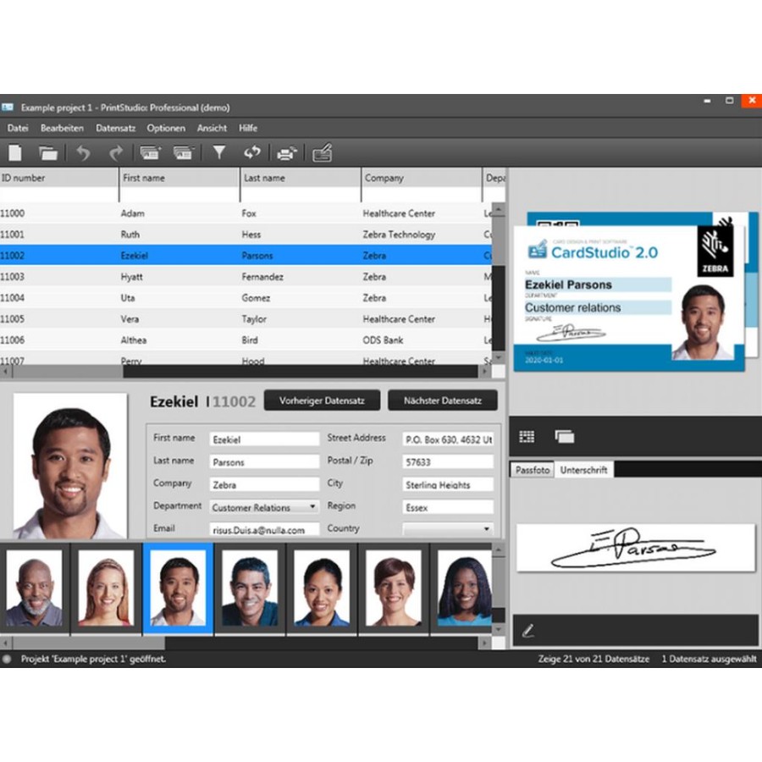The height and width of the screenshot is (762, 762).
Task: Click the Open folder toolbar icon
Action: pyautogui.click(x=48, y=153)
